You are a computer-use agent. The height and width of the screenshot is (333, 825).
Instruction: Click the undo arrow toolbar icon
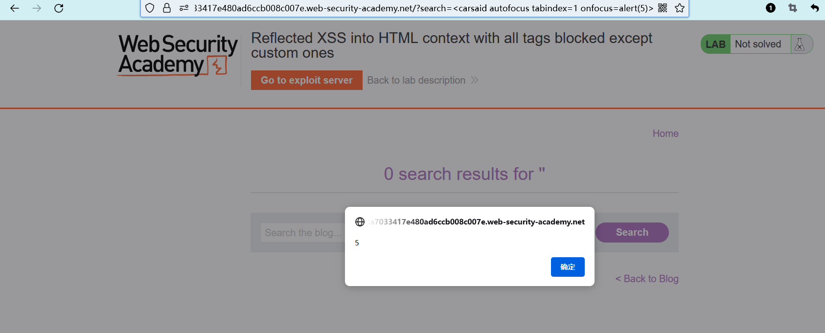(x=815, y=8)
